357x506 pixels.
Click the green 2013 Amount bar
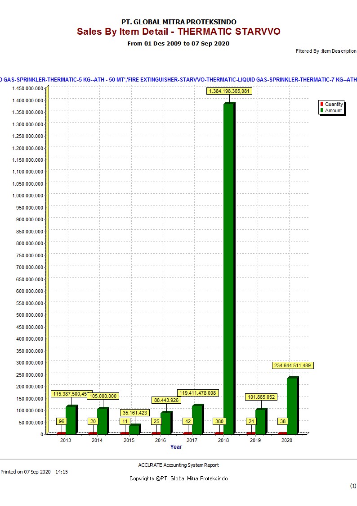(x=71, y=420)
